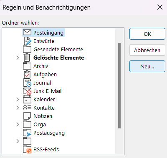Select the Kalender folder label

[x=44, y=99]
